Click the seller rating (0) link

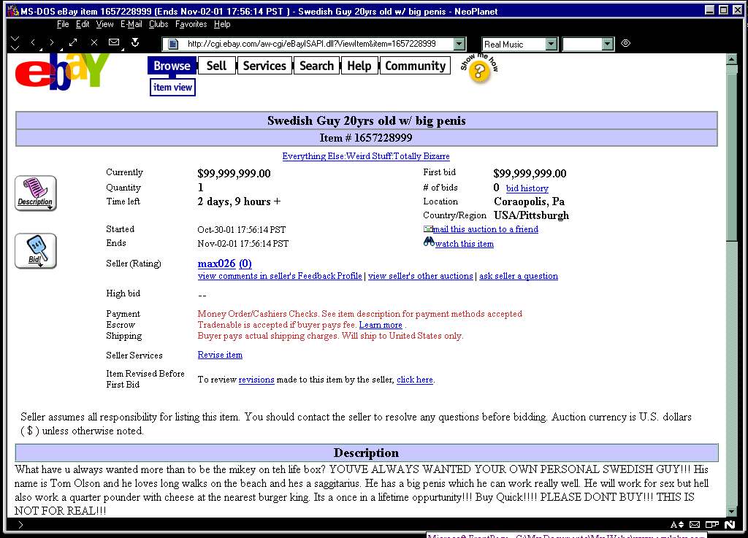(245, 264)
